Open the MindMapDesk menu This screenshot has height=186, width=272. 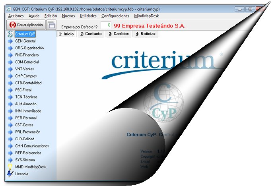click(146, 16)
